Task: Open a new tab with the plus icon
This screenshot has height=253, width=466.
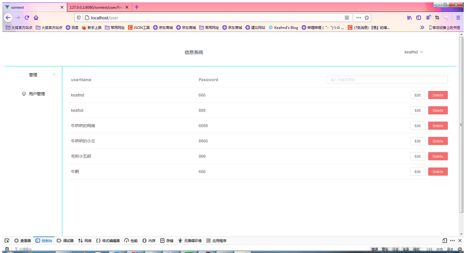Action: click(x=136, y=7)
